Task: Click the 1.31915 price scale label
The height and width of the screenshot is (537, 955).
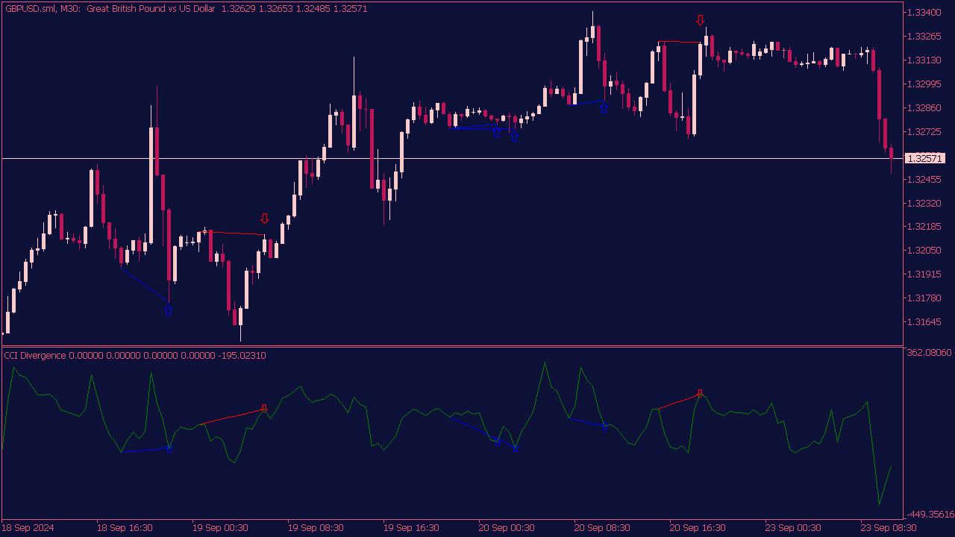Action: coord(925,274)
